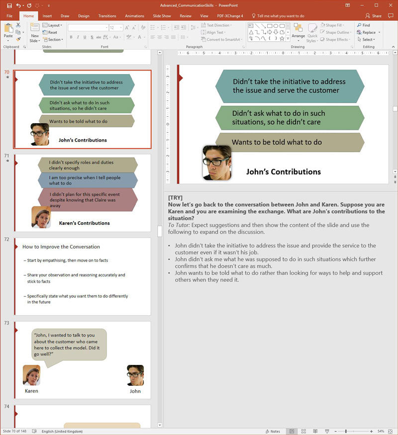The image size is (398, 435).
Task: Open Text Direction dropdown
Action: point(216,25)
